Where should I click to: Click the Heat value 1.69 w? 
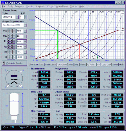click(44, 72)
